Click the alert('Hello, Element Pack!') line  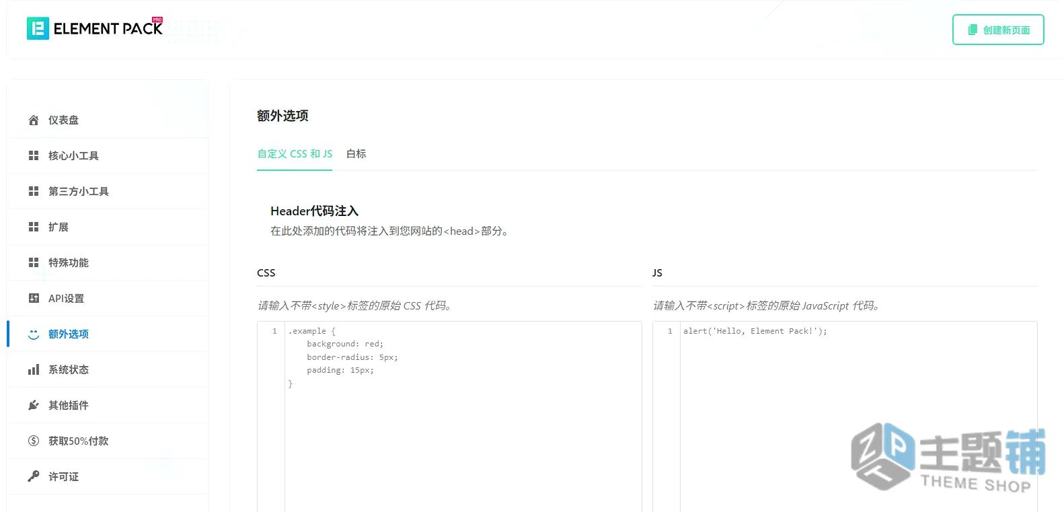pos(755,331)
